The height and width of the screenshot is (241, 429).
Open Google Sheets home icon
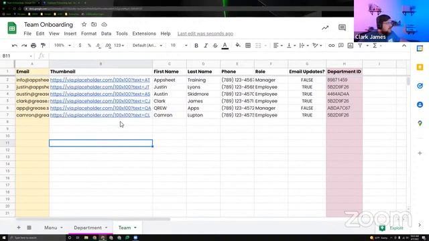point(12,28)
